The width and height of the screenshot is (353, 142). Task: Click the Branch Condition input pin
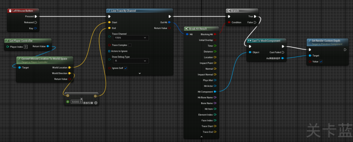(229, 22)
